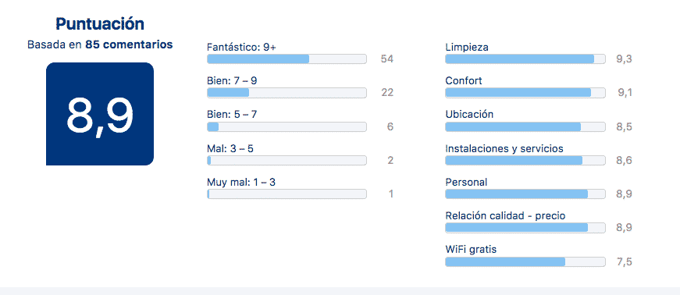Click the Personal score bar

[x=525, y=194]
